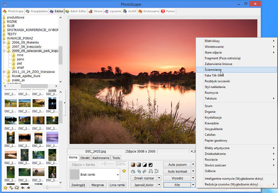The height and width of the screenshot is (193, 278).
Task: Expand the 2006_09_Mielenko folder
Action: (4, 42)
